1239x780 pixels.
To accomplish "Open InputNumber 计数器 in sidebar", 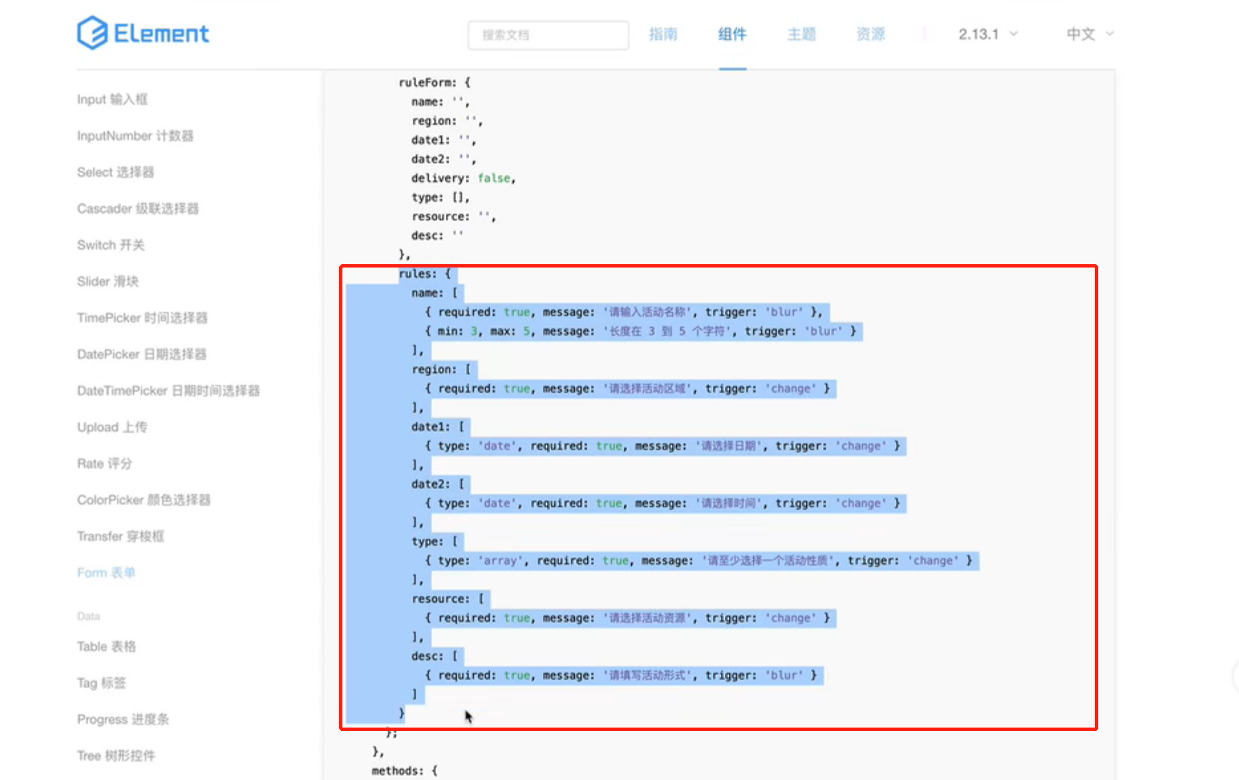I will pyautogui.click(x=135, y=135).
